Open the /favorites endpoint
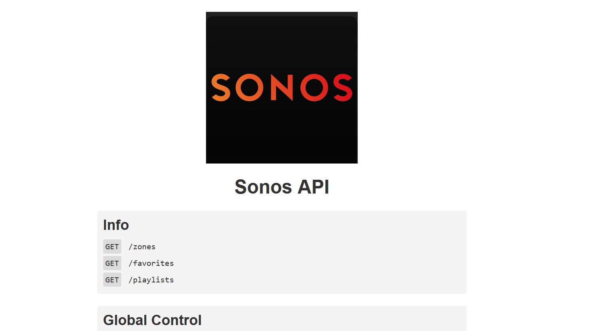This screenshot has width=589, height=331. tap(151, 263)
